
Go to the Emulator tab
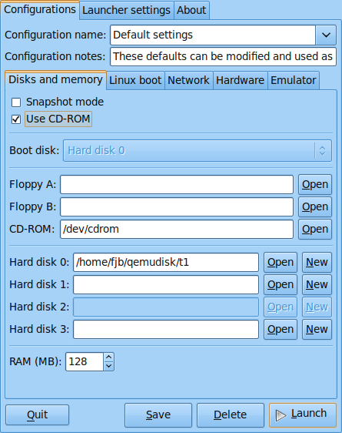point(294,80)
